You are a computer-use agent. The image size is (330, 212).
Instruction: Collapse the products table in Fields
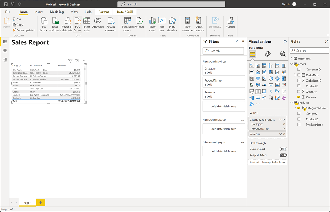coord(292,103)
